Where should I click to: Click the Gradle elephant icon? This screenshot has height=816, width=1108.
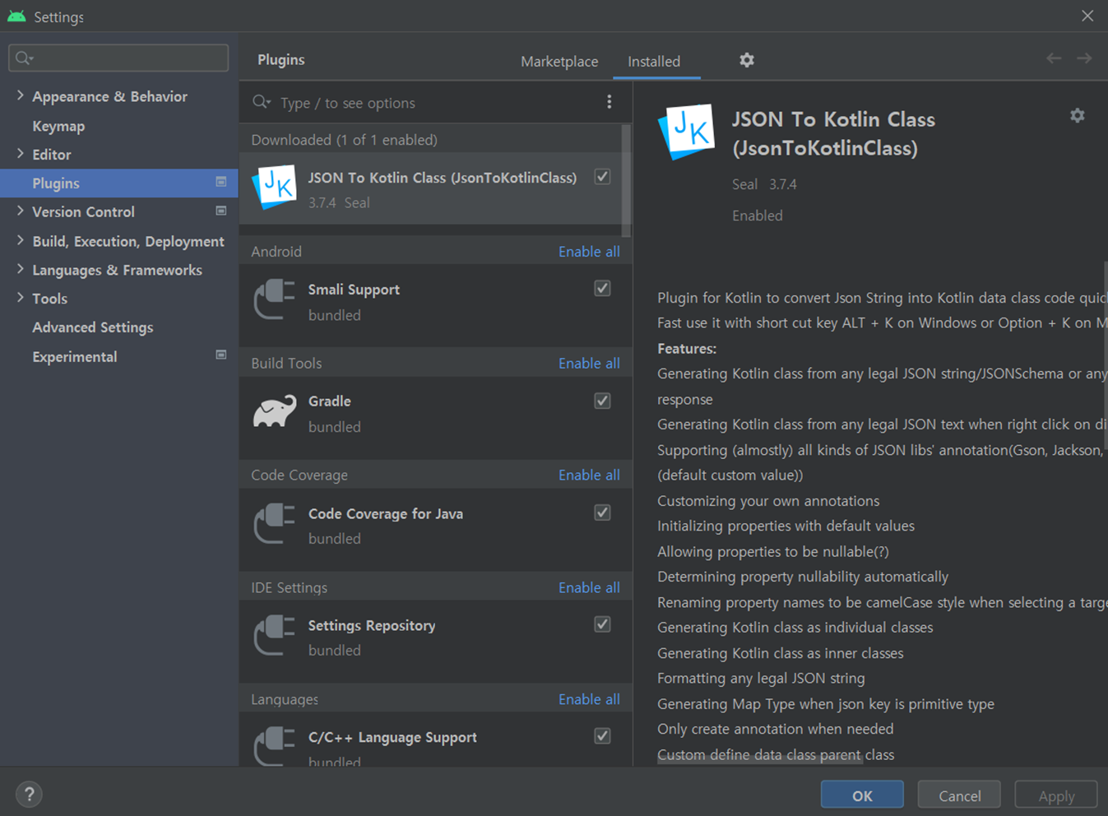click(x=275, y=411)
